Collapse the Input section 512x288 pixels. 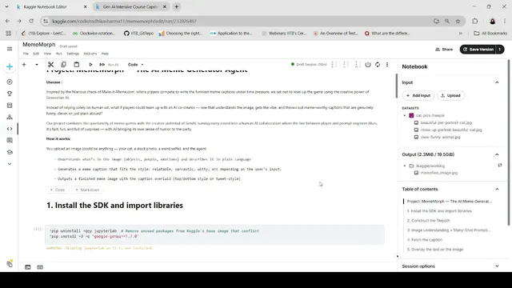[x=497, y=82]
